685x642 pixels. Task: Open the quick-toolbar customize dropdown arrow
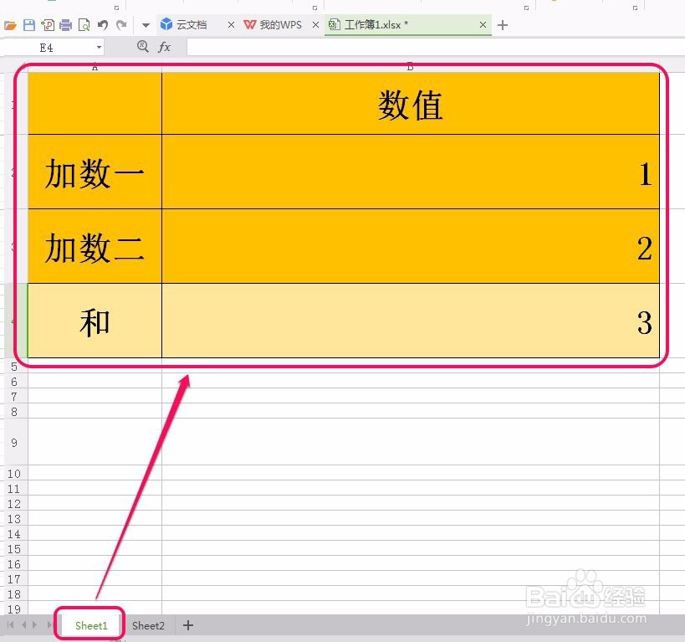coord(144,26)
